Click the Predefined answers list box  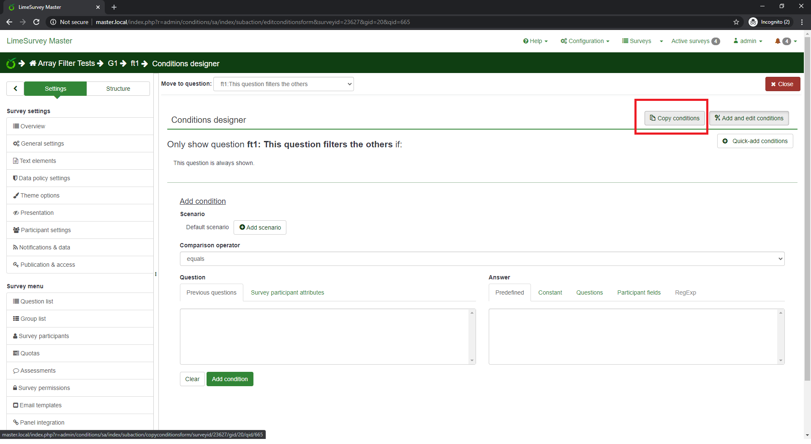(637, 336)
